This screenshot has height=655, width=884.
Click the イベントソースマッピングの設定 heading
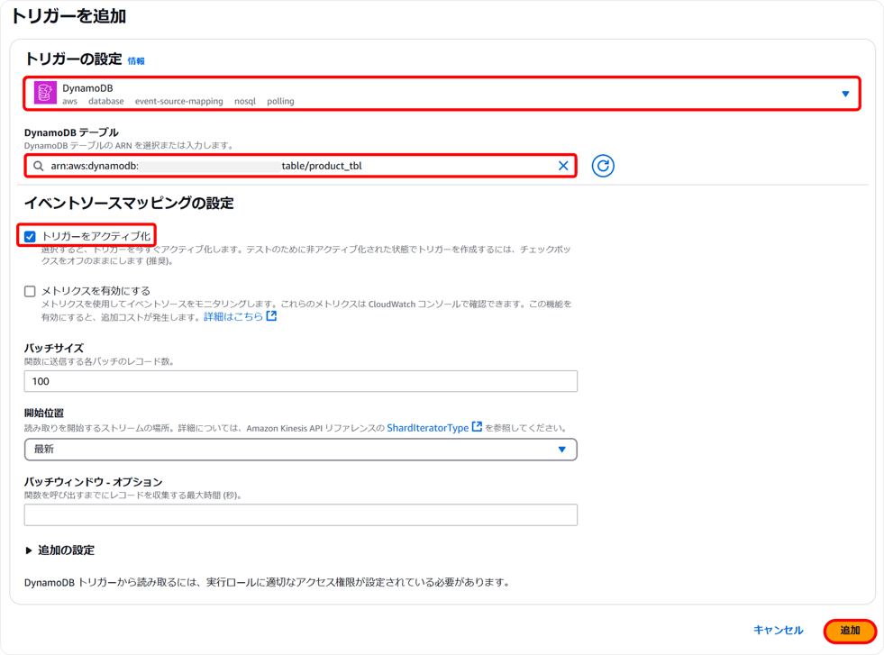(129, 203)
